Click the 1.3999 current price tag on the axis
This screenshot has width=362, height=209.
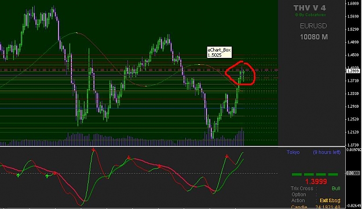[x=353, y=71]
